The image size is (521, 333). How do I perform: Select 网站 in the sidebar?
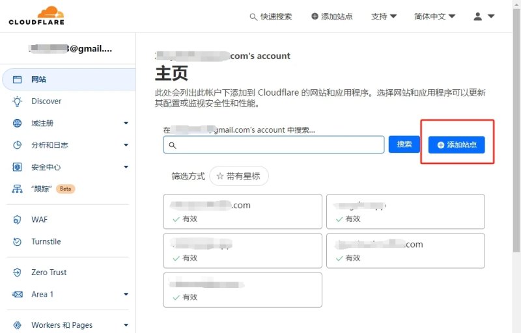pyautogui.click(x=69, y=79)
